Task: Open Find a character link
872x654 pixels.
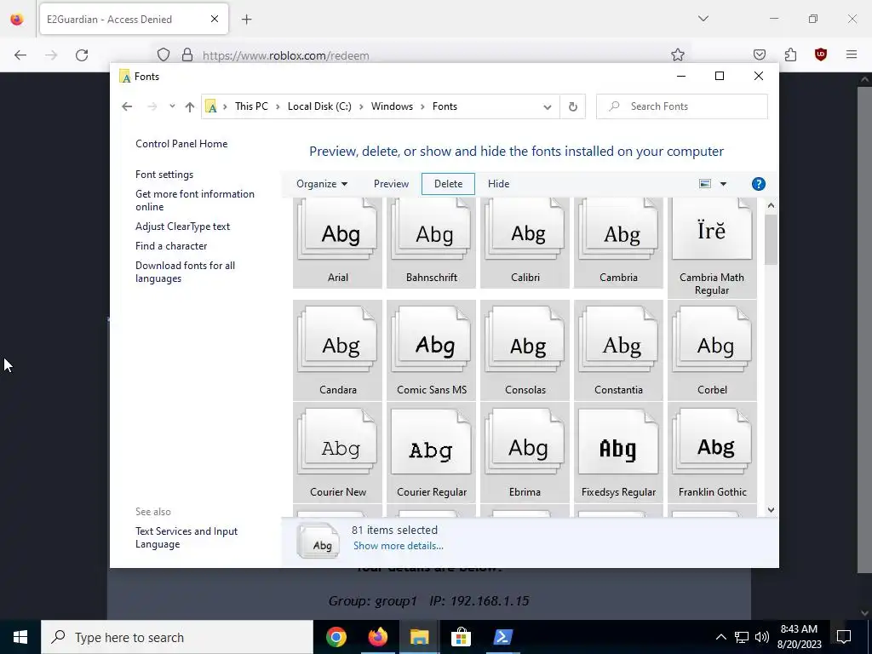Action: click(170, 246)
